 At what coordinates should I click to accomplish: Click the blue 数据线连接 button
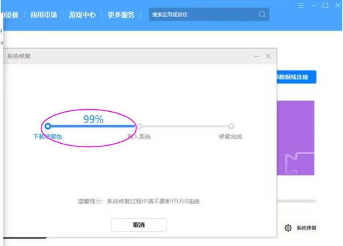click(x=296, y=77)
